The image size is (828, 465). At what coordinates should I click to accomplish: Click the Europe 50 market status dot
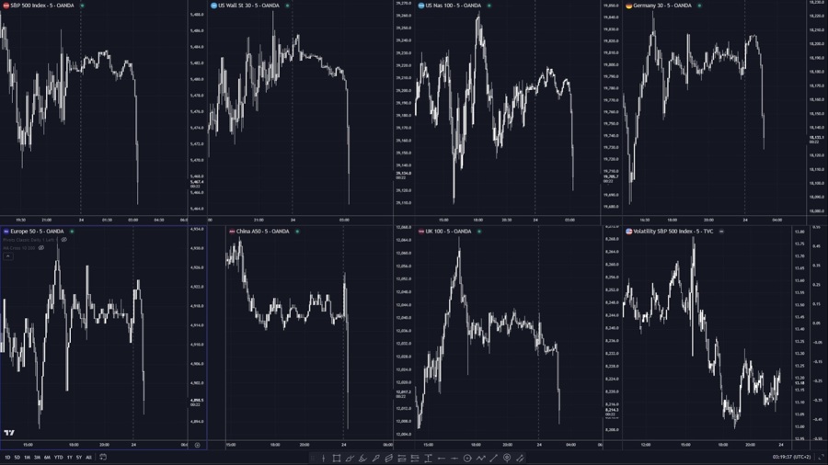point(72,231)
